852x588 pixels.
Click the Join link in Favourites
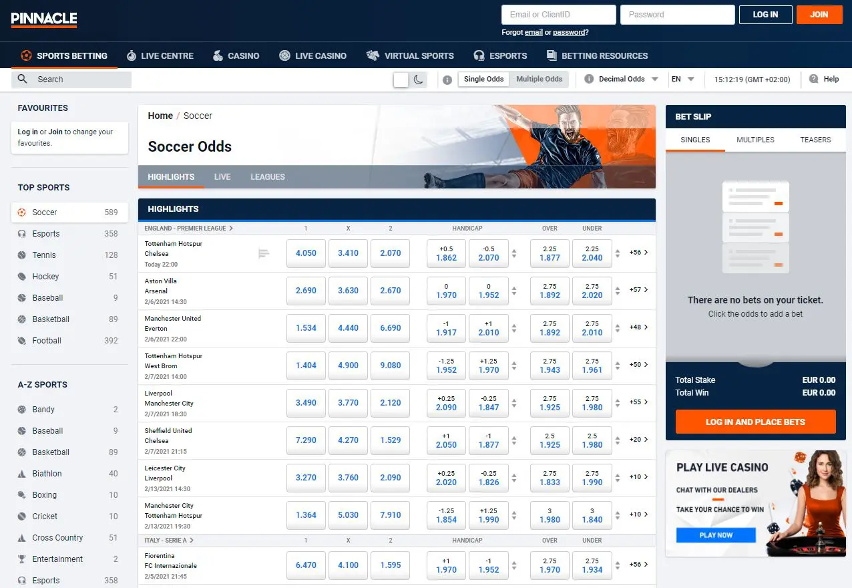(55, 132)
